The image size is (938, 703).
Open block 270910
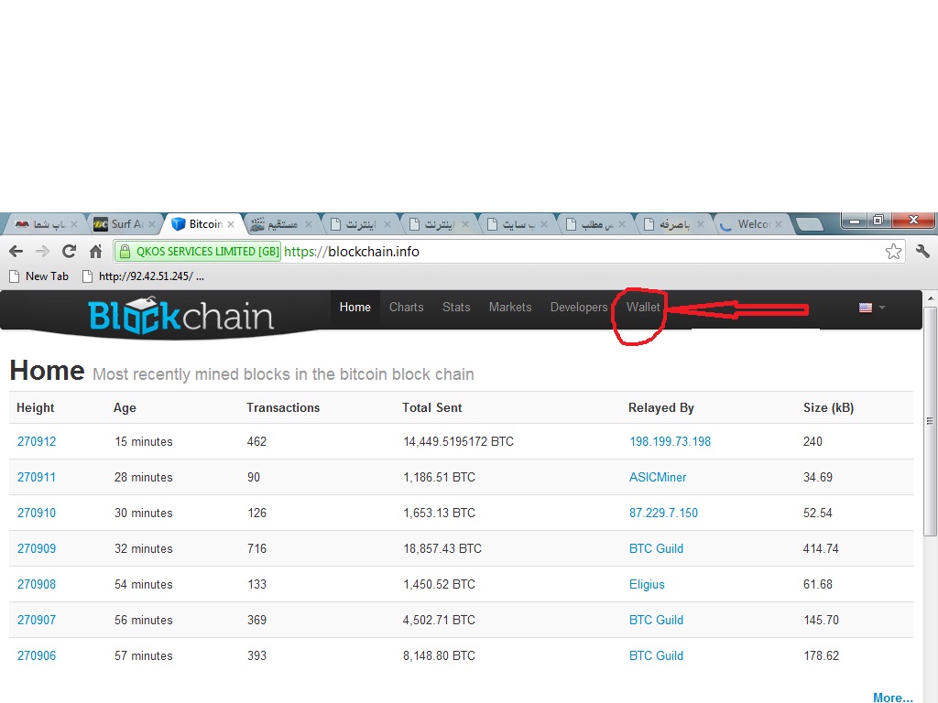tap(37, 513)
